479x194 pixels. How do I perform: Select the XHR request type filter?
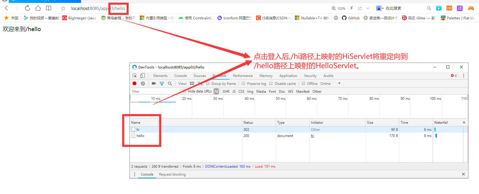point(226,91)
